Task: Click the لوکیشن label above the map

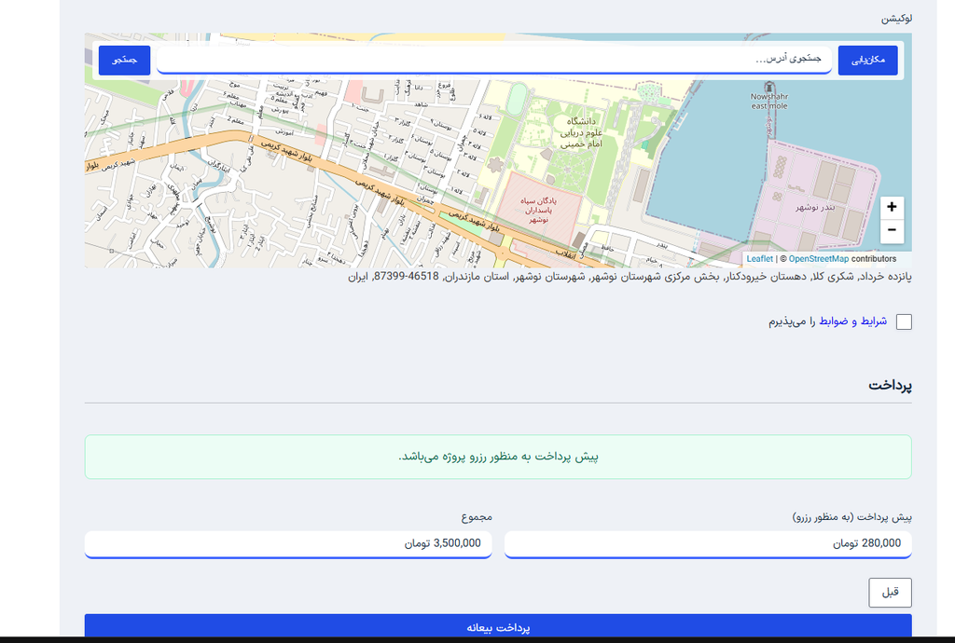Action: click(x=896, y=19)
